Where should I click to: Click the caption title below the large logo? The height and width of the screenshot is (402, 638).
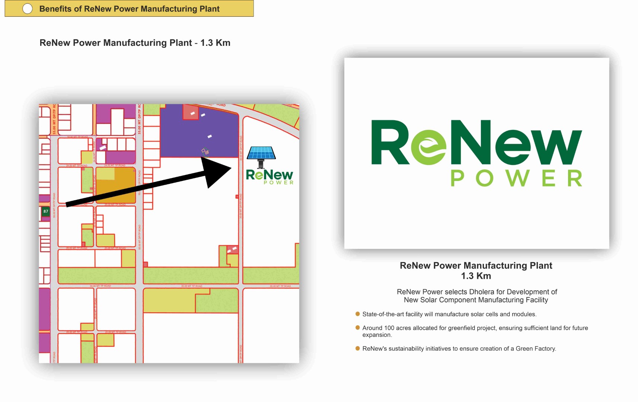pyautogui.click(x=476, y=265)
